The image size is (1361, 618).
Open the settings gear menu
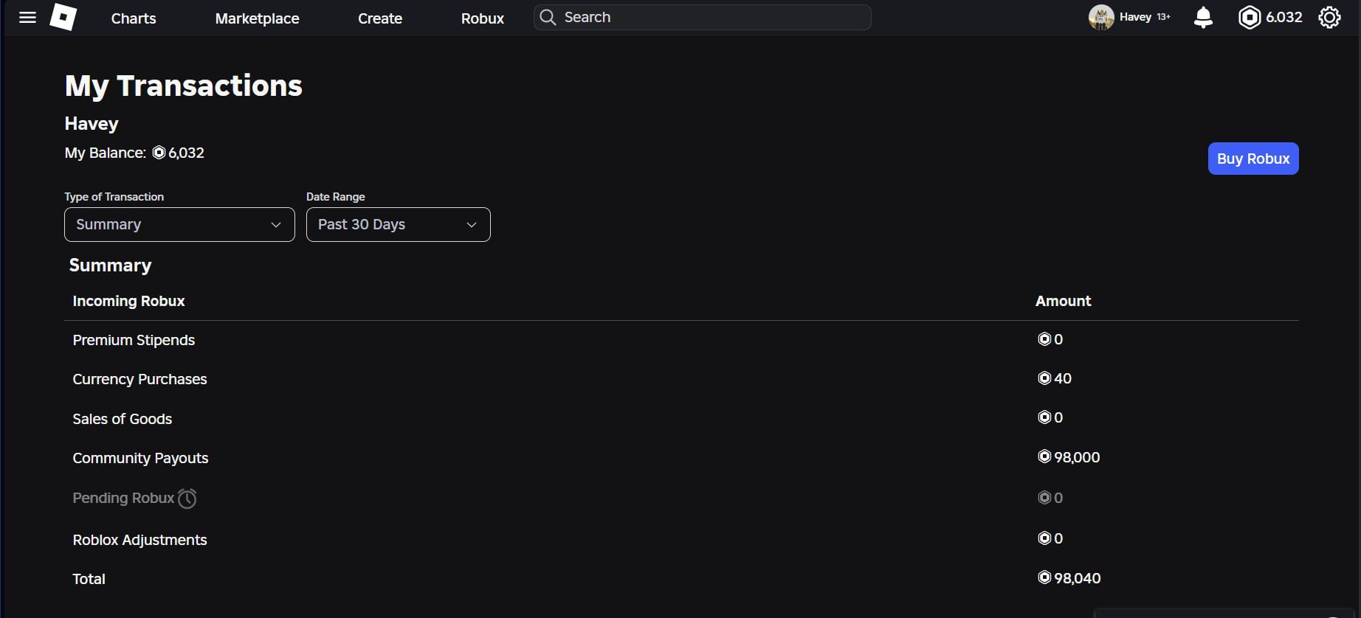click(x=1329, y=17)
